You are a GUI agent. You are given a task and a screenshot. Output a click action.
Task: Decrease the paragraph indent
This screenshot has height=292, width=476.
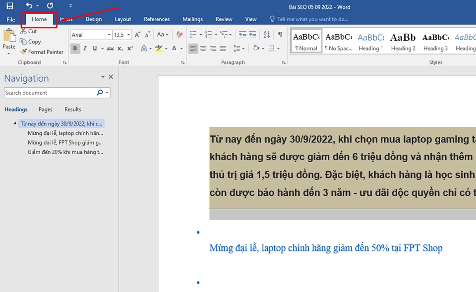[x=242, y=34]
